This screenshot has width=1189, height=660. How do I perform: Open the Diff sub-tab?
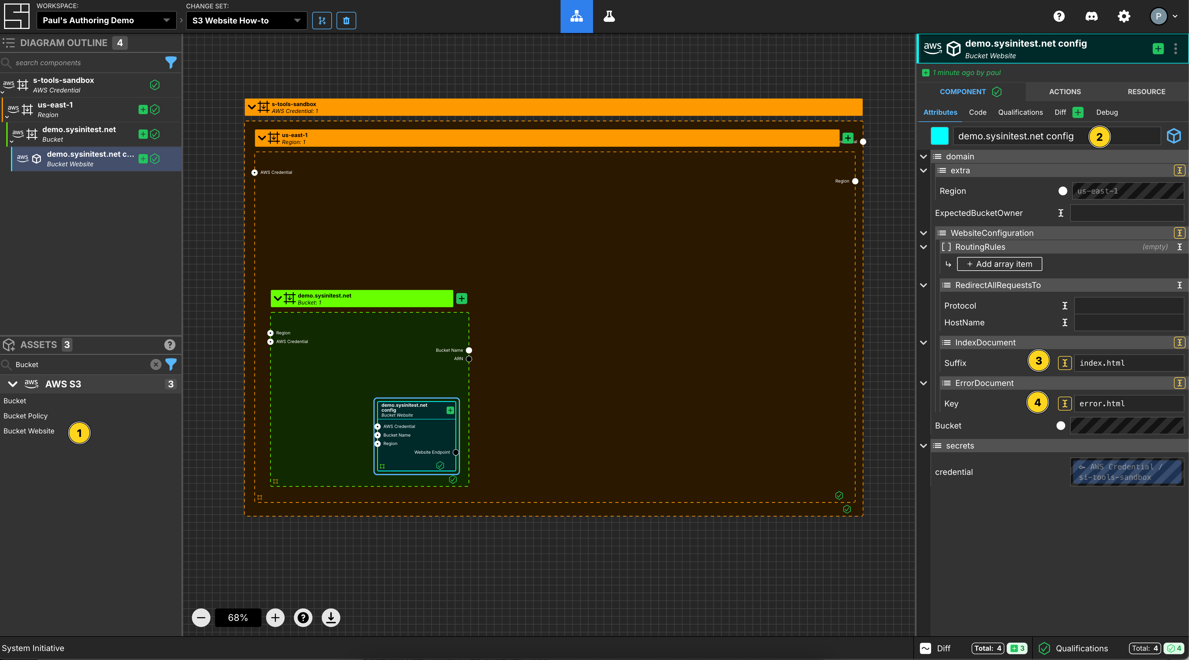click(x=1060, y=112)
